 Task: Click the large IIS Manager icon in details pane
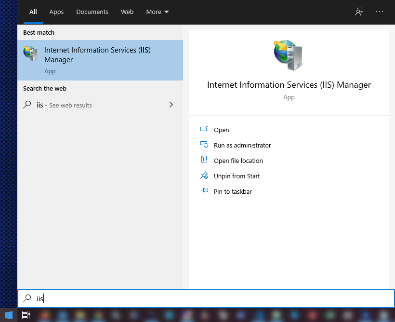[x=289, y=55]
